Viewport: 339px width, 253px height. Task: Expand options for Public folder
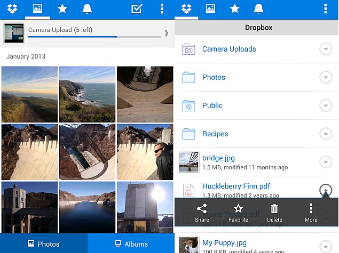point(326,105)
